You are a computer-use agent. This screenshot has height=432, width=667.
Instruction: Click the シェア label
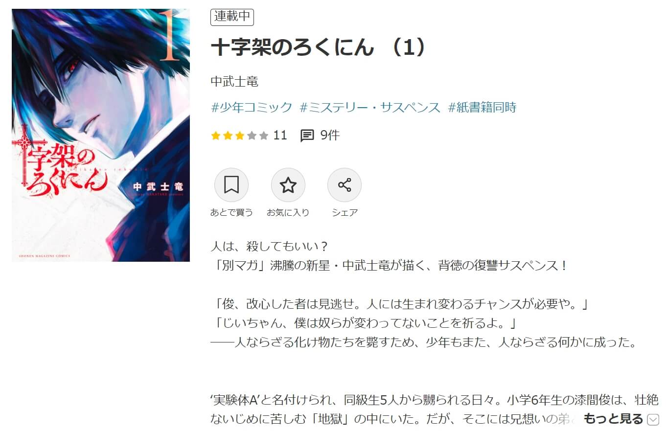pos(345,212)
